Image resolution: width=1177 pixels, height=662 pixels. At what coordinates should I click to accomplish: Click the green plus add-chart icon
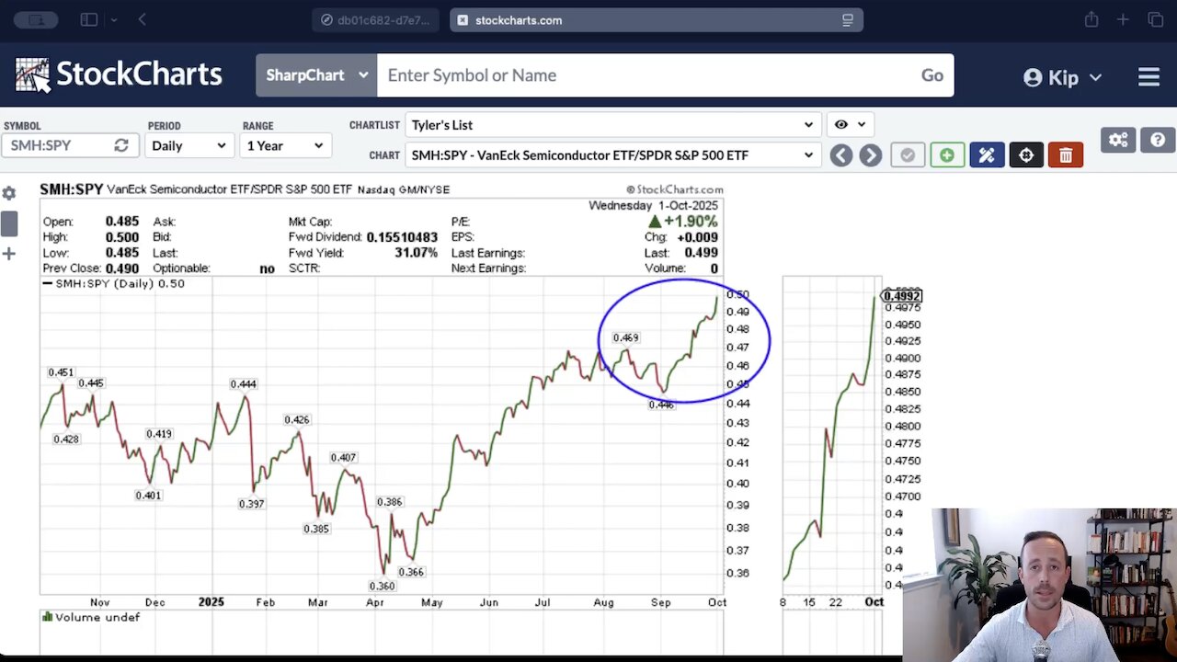pos(946,155)
